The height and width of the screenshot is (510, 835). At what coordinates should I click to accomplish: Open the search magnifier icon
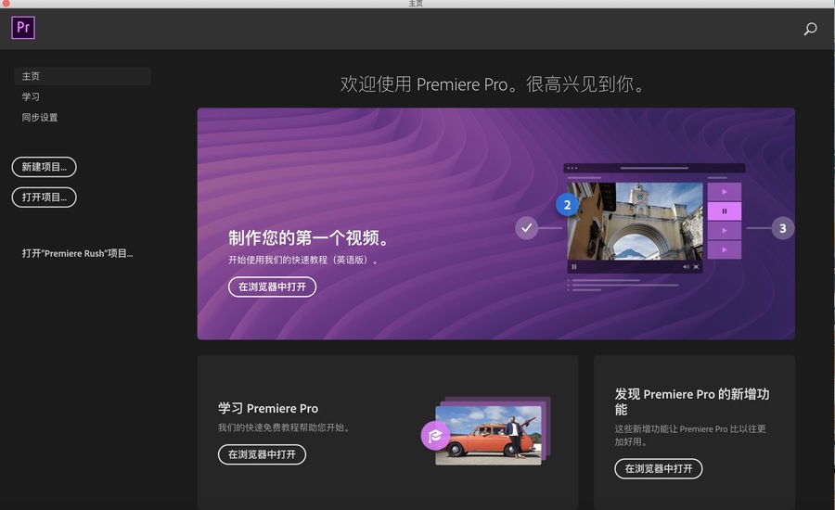pyautogui.click(x=810, y=29)
